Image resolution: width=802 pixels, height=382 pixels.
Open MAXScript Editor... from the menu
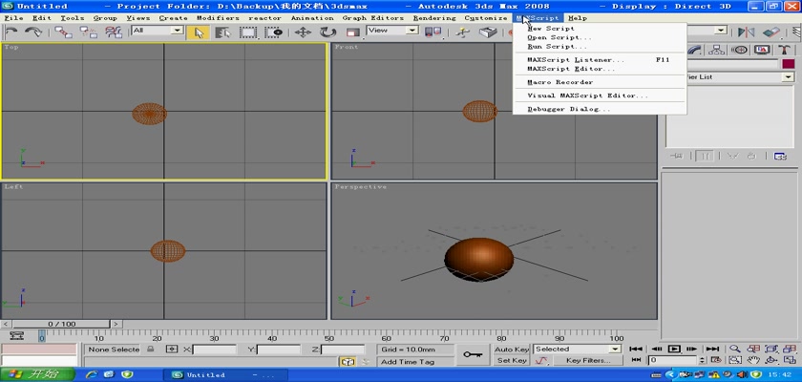click(x=571, y=69)
